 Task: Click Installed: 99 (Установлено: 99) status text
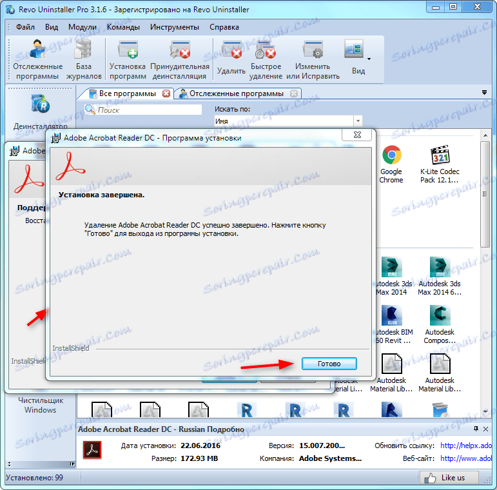click(34, 477)
